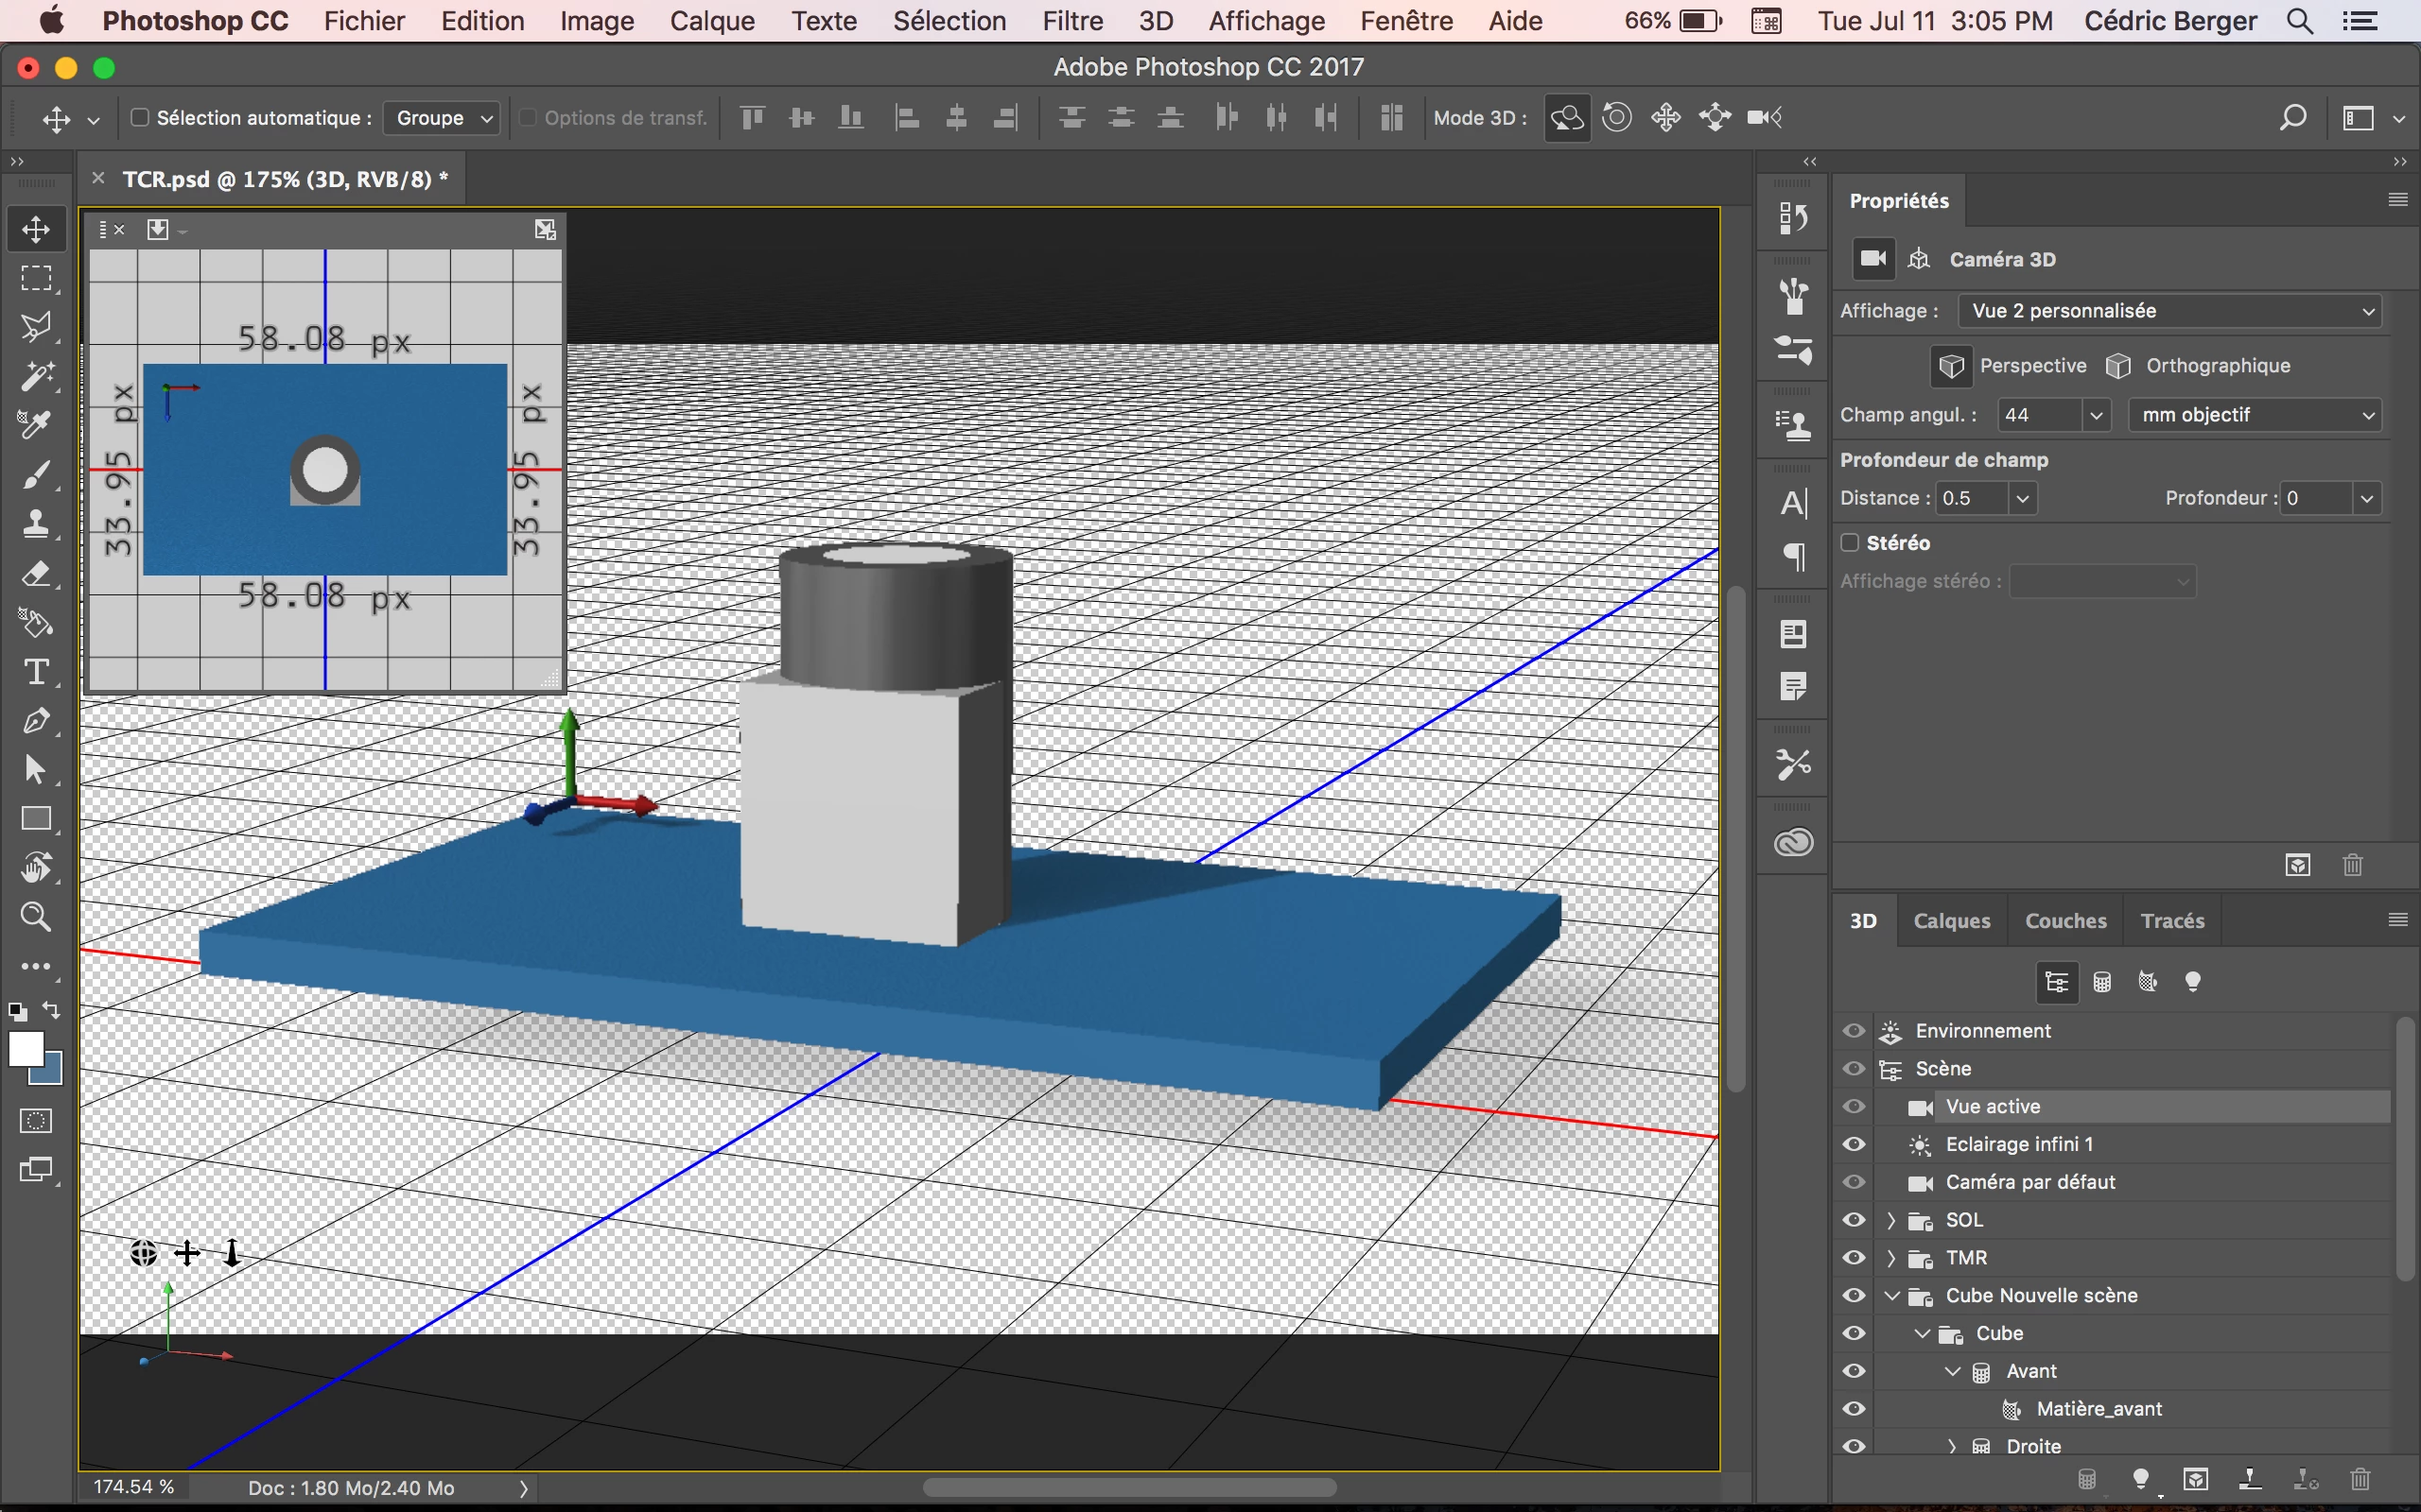Switch to the Calques tab

[1951, 921]
